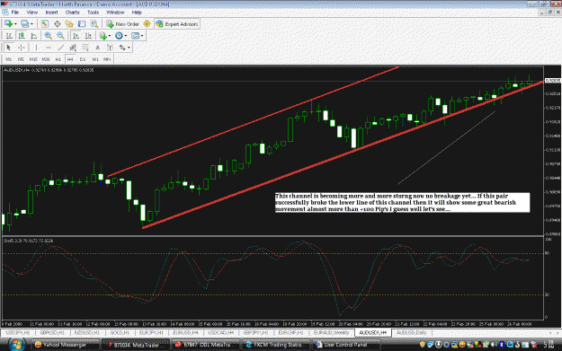562x351 pixels.
Task: Open the Tools menu
Action: 94,13
